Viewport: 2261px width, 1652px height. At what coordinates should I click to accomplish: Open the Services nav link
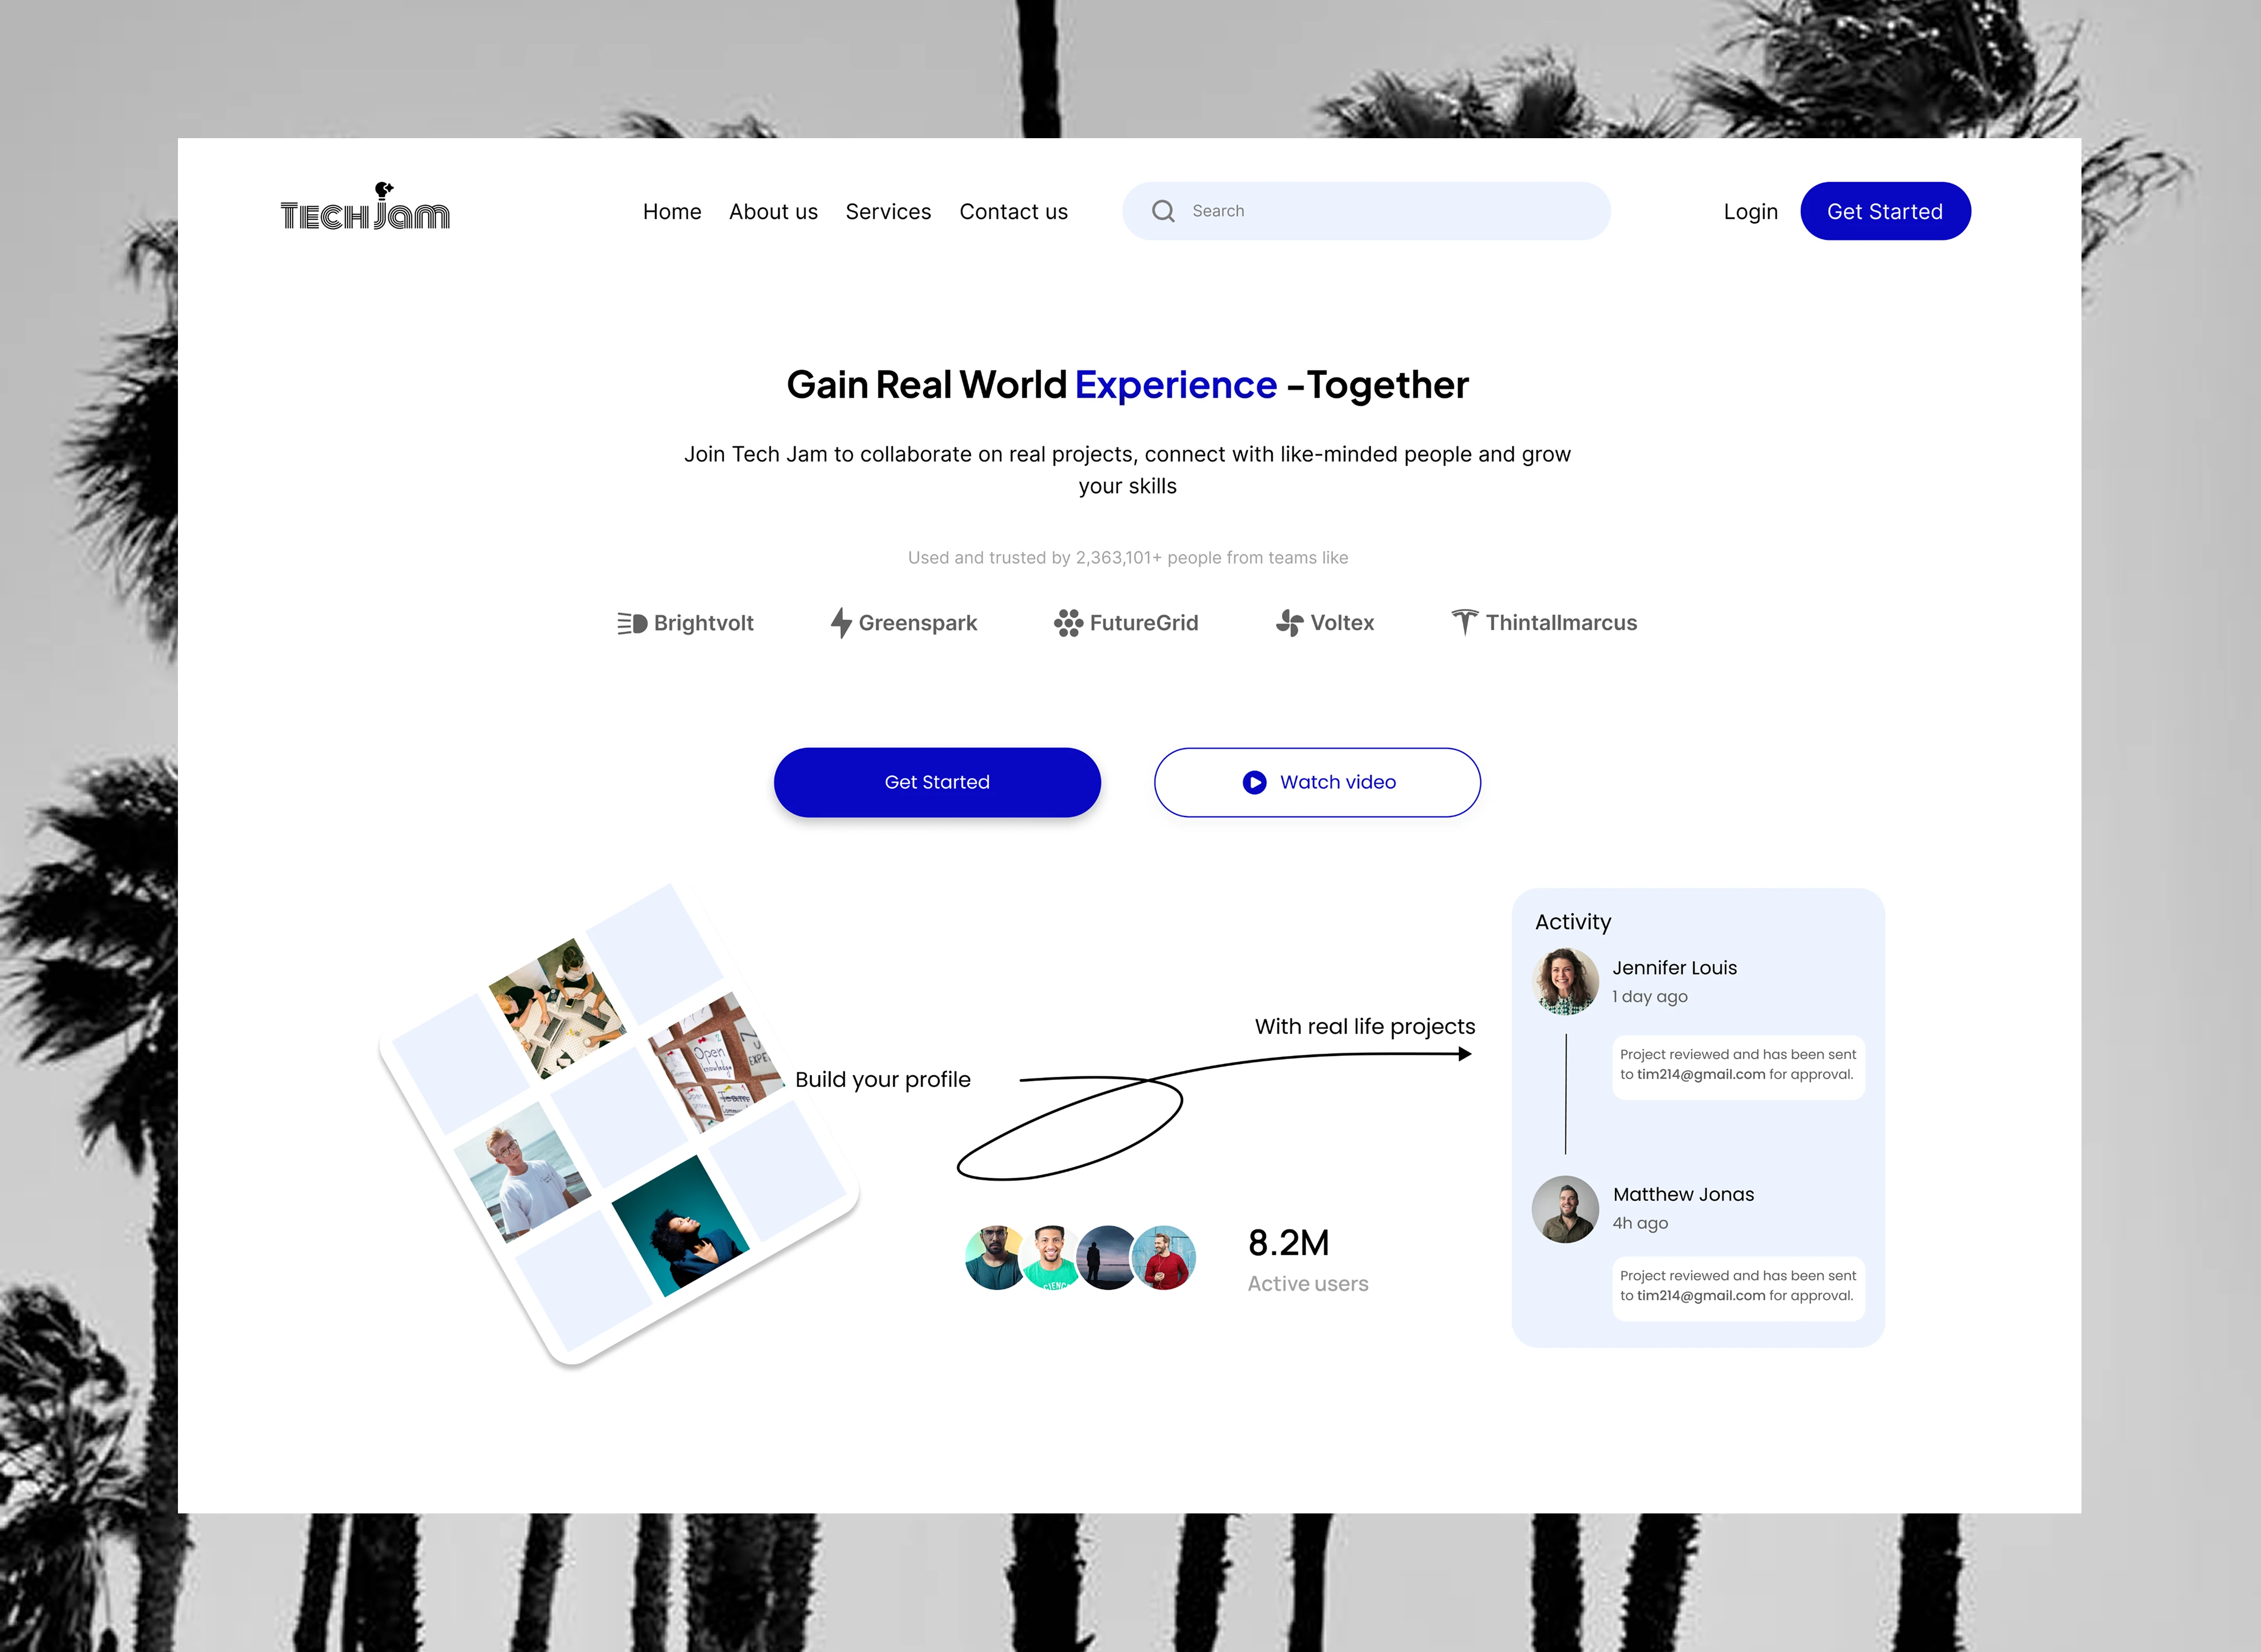pyautogui.click(x=888, y=212)
